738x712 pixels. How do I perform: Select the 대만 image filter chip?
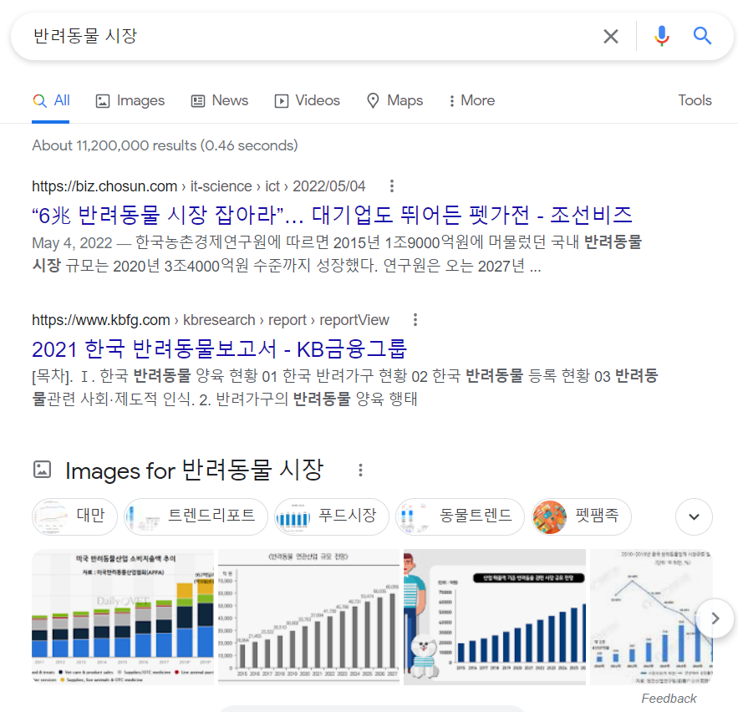coord(74,516)
